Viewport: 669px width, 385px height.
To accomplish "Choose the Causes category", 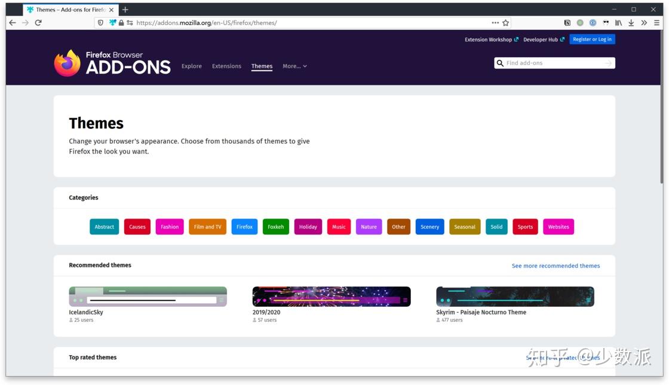I will (x=137, y=227).
